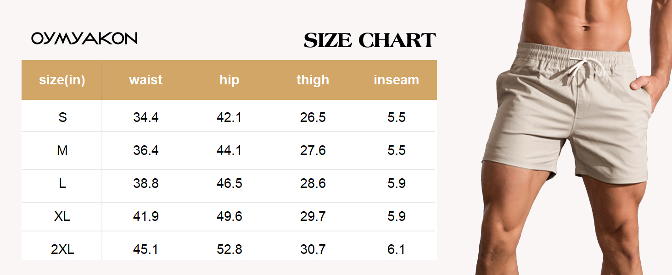
Task: Select the thigh column header
Action: pyautogui.click(x=313, y=80)
